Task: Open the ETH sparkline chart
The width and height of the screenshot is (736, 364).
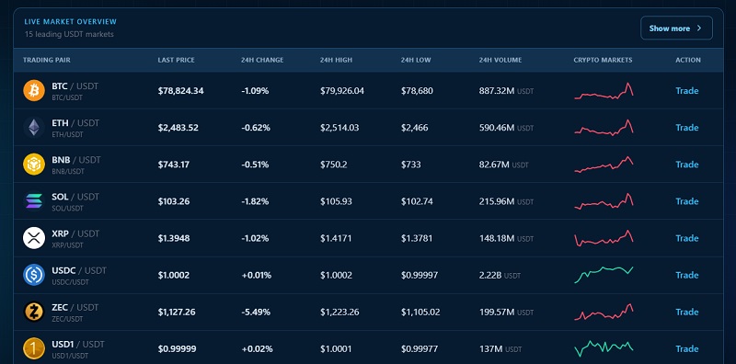Action: 604,128
